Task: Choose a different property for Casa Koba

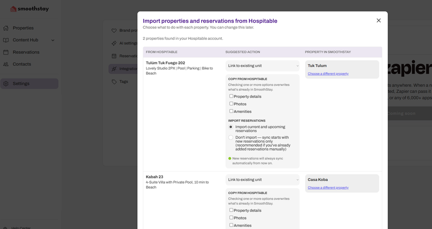Action: [x=328, y=188]
